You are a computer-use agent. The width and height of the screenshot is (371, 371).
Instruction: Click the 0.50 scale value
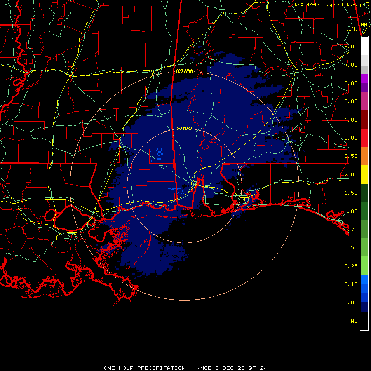351,248
